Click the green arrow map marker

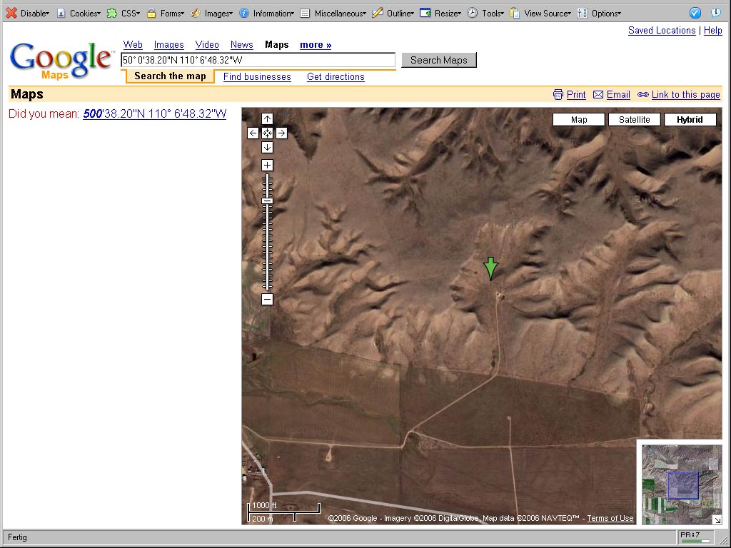pyautogui.click(x=490, y=268)
